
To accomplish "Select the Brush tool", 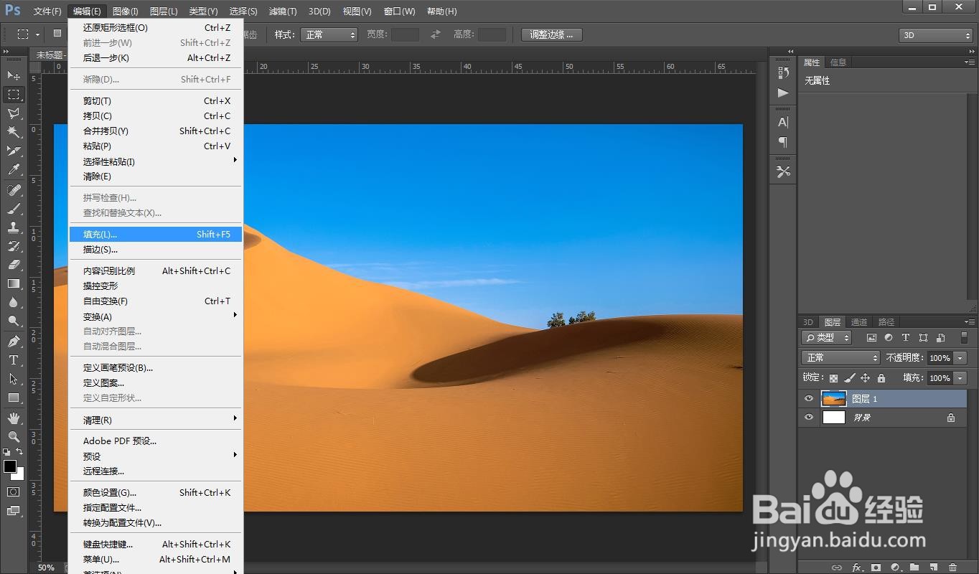I will pyautogui.click(x=13, y=209).
